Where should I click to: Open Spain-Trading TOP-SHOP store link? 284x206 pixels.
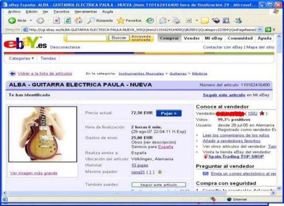236,157
